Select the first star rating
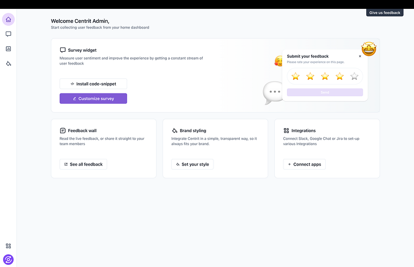 coord(295,77)
